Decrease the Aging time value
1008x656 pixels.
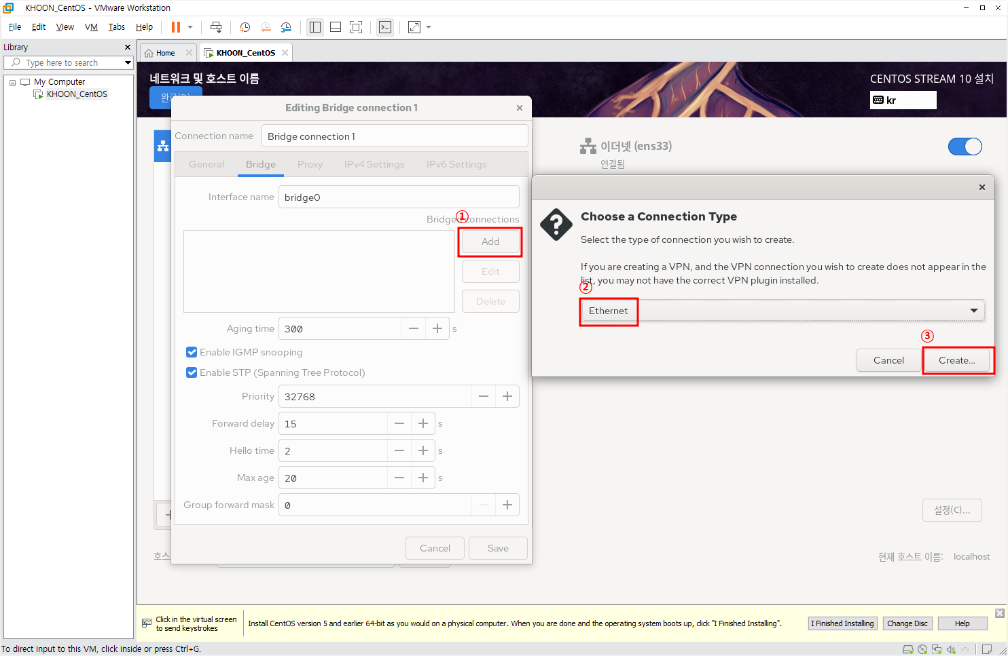tap(414, 328)
